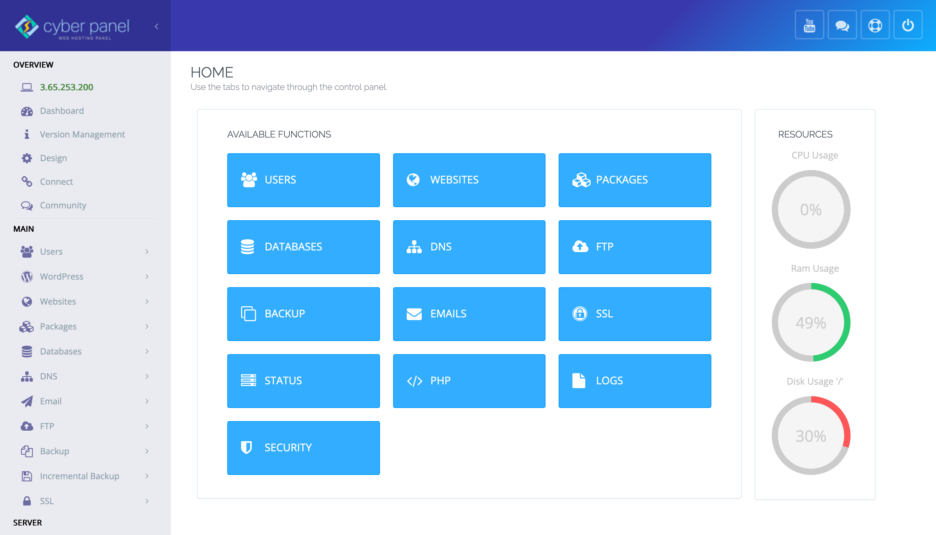Click the server IP address 3.65.253.200
The width and height of the screenshot is (936, 535).
click(66, 87)
